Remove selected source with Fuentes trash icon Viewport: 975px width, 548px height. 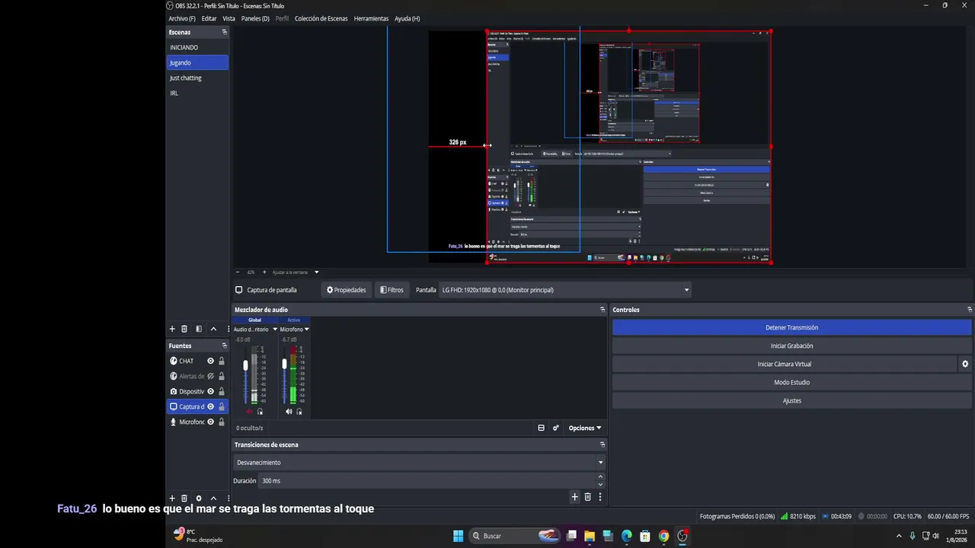point(184,498)
